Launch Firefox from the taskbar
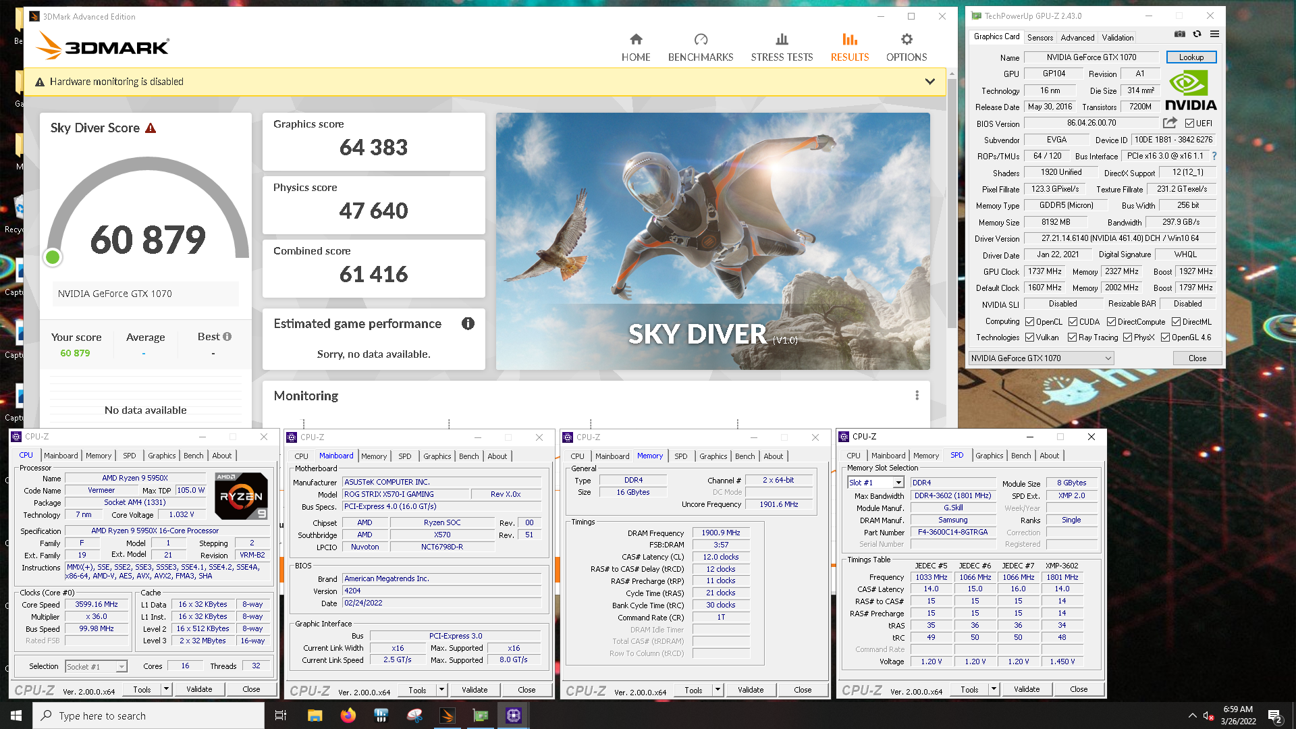The height and width of the screenshot is (729, 1296). [348, 715]
